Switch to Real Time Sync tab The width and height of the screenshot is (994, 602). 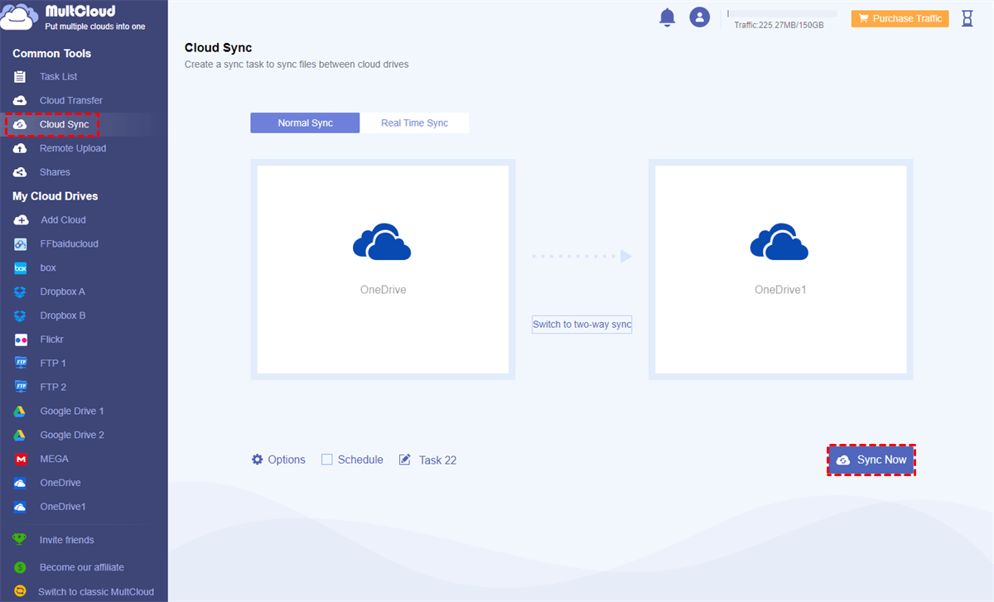[x=414, y=123]
